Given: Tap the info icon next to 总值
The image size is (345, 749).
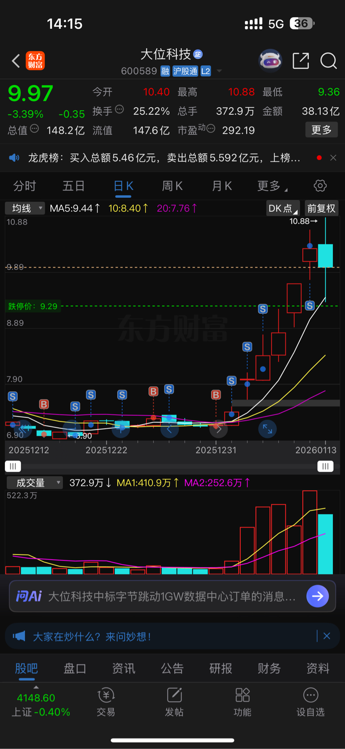Looking at the screenshot, I should click(x=35, y=129).
